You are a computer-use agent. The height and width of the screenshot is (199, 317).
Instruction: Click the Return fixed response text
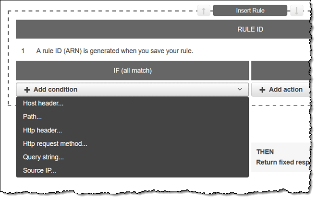click(283, 162)
